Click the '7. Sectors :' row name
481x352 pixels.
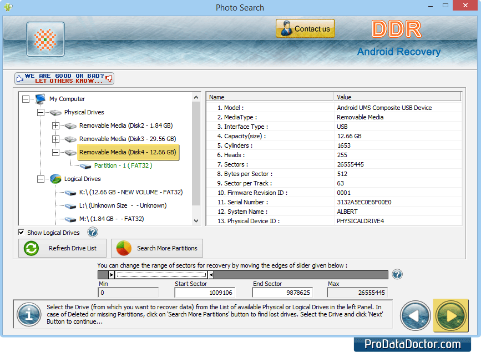point(232,164)
